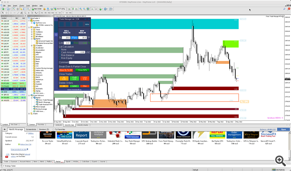Screen dimensions: 291x171
Task: Click the red Close Loss trades button
Action: (85, 78)
